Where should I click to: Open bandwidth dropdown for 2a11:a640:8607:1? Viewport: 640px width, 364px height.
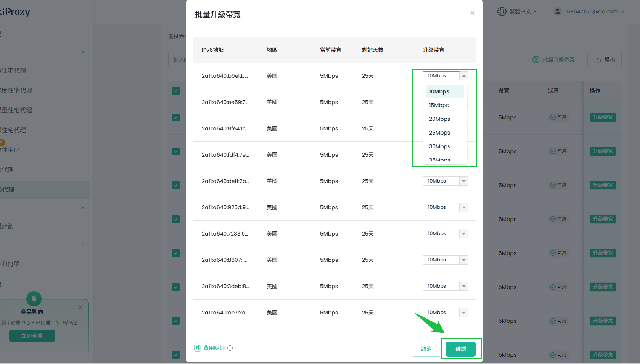tap(445, 260)
